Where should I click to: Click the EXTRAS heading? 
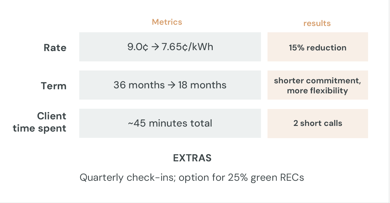pyautogui.click(x=192, y=158)
